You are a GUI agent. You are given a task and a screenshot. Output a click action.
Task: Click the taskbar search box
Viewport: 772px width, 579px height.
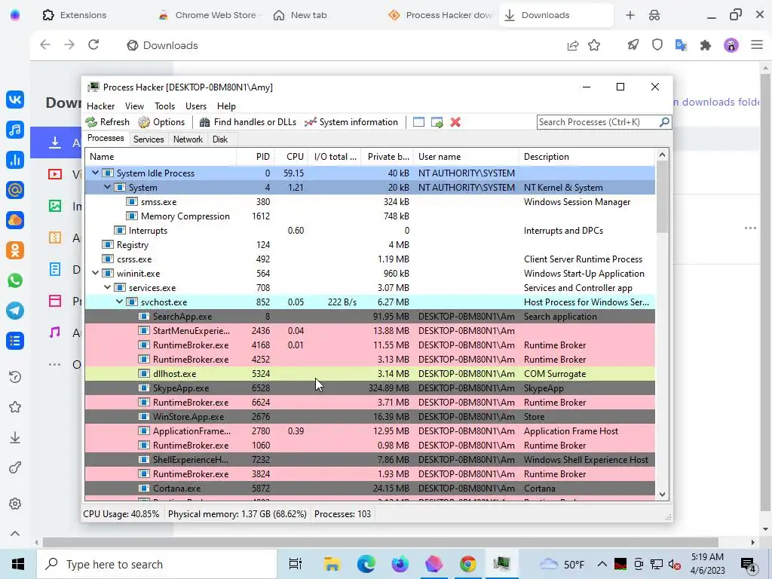point(157,564)
